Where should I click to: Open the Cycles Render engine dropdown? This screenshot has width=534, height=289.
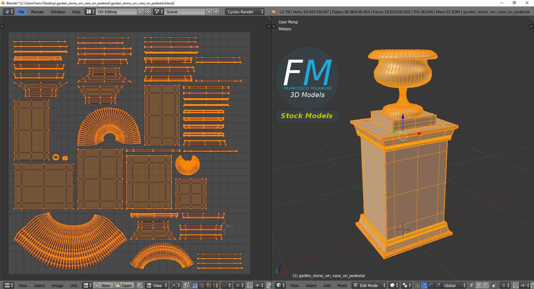(244, 12)
